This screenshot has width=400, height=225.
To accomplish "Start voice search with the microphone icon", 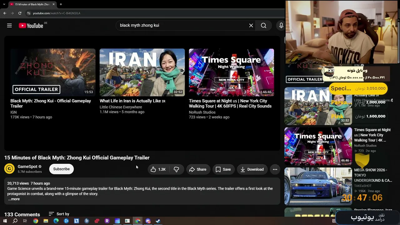I will pyautogui.click(x=281, y=26).
